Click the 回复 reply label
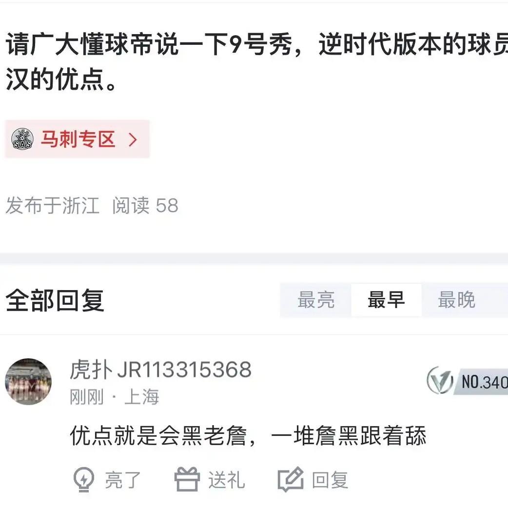This screenshot has width=508, height=508. [x=330, y=480]
